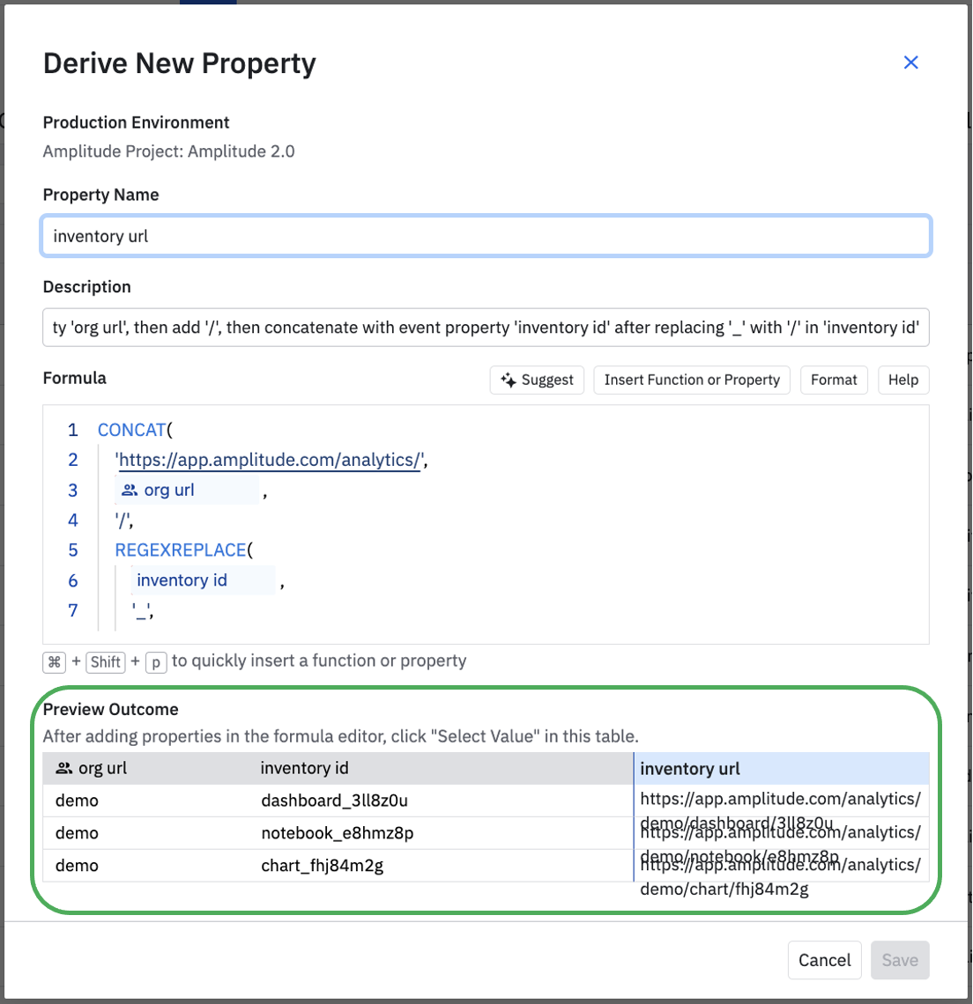Click the user icon in org url chip
Image resolution: width=973 pixels, height=1004 pixels.
130,490
